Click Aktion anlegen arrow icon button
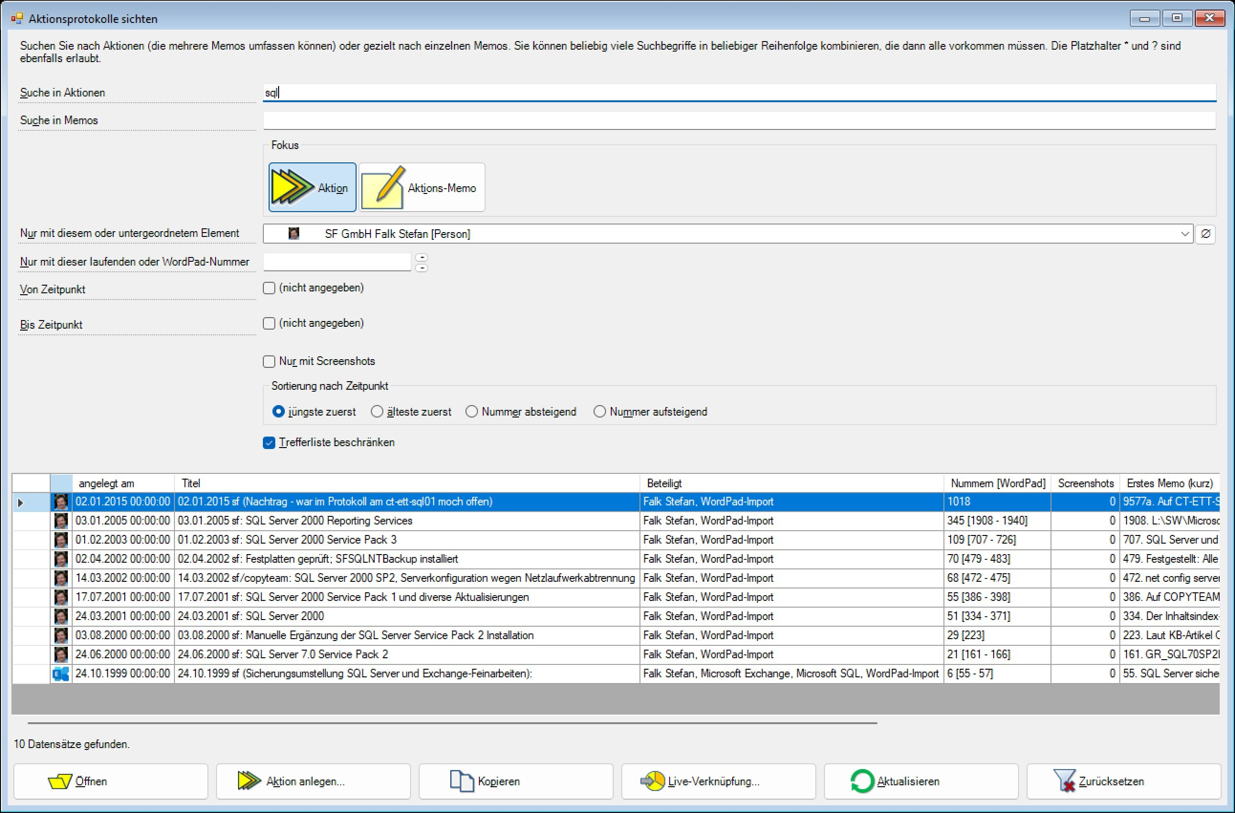This screenshot has width=1235, height=813. (249, 781)
